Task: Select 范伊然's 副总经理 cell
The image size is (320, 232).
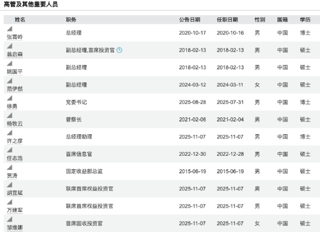Action: pos(76,85)
